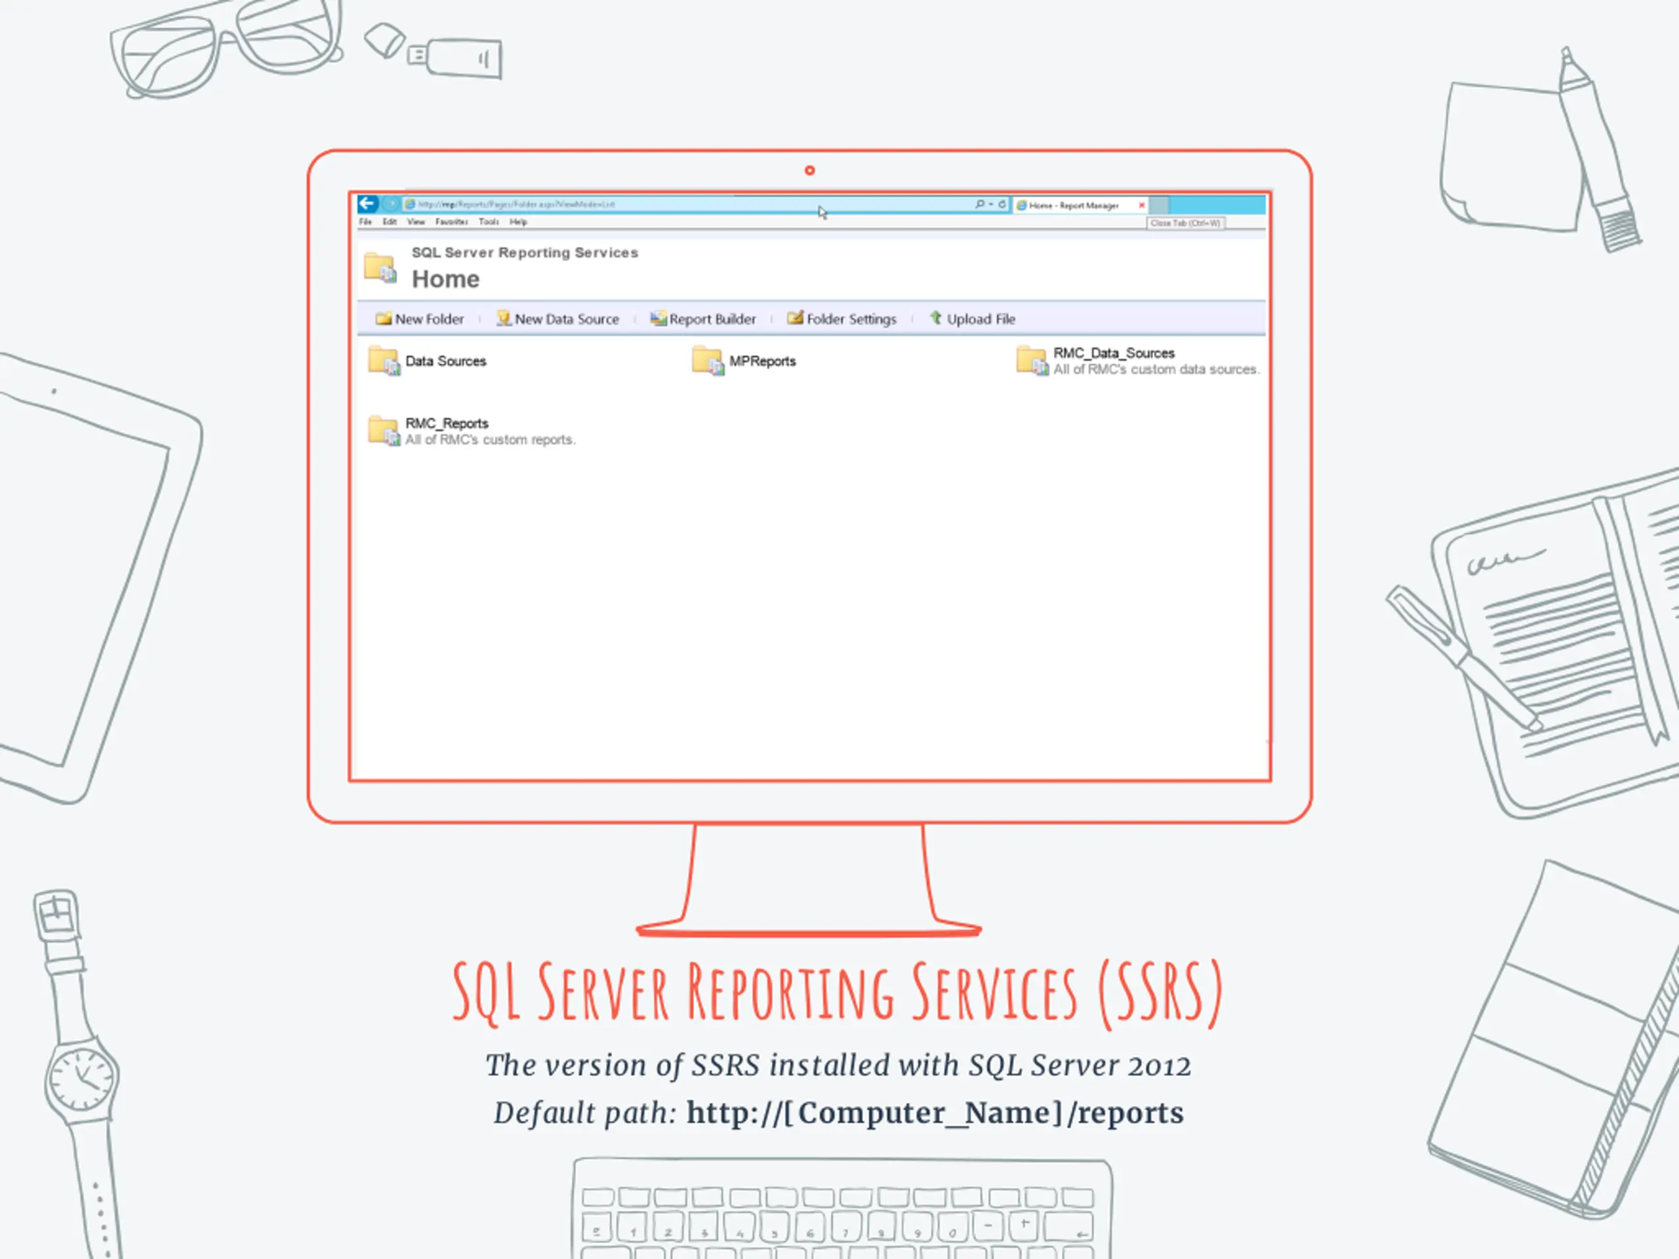1679x1259 pixels.
Task: Open the Tools menu
Action: [x=489, y=222]
